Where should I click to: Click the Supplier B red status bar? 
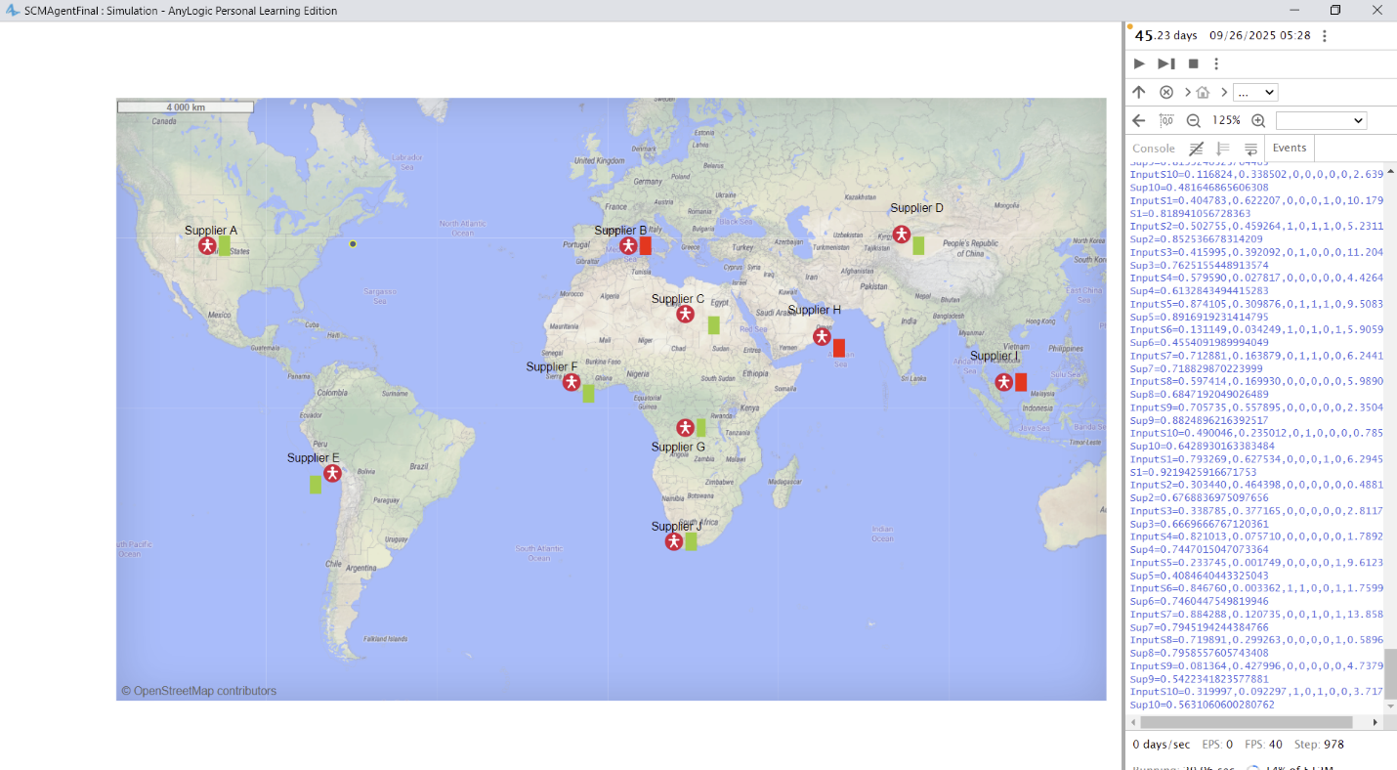646,245
